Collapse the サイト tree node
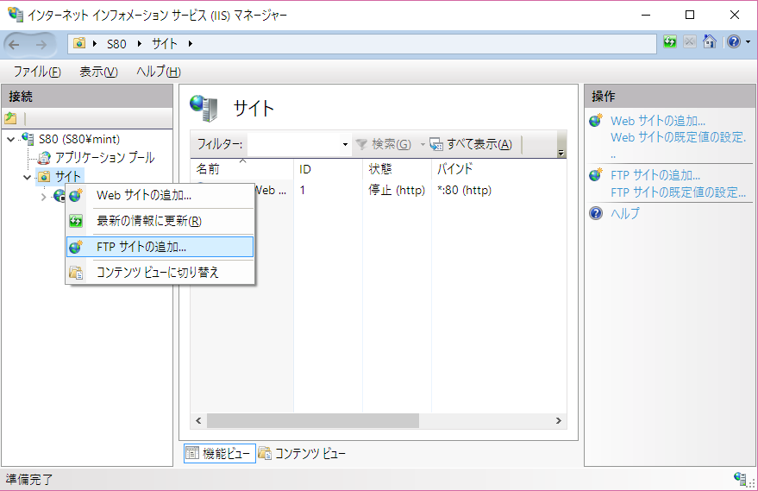This screenshot has height=491, width=758. coord(27,177)
